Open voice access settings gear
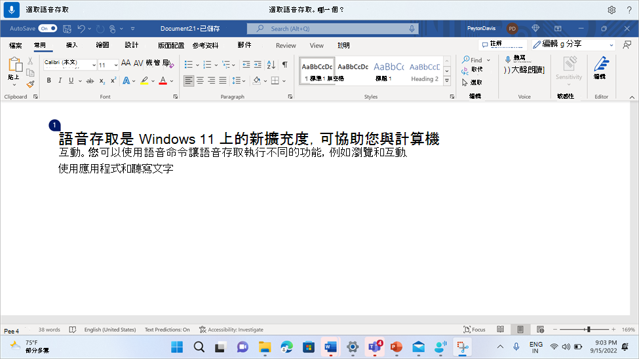 611,10
